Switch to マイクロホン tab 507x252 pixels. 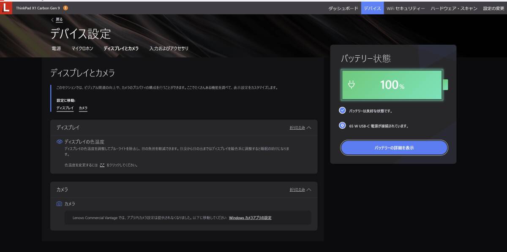point(82,49)
